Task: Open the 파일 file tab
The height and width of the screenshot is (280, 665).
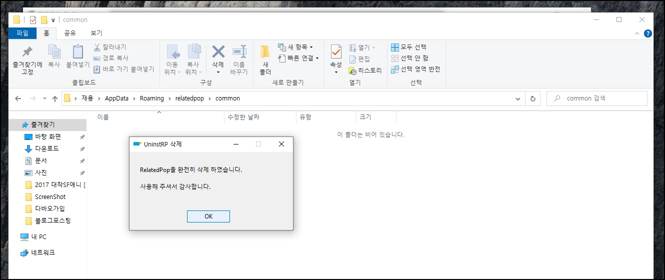Action: pos(22,33)
